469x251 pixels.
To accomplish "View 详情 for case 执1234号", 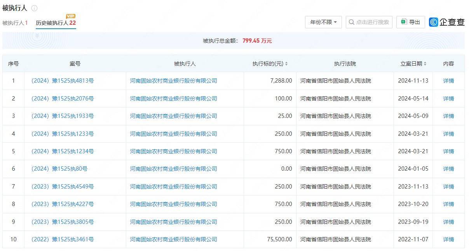I will pos(448,151).
